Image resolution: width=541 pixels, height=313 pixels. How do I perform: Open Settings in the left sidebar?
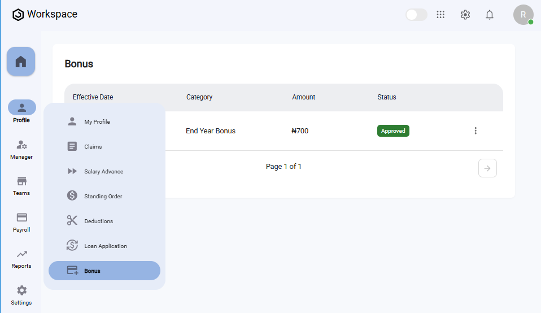pyautogui.click(x=21, y=295)
